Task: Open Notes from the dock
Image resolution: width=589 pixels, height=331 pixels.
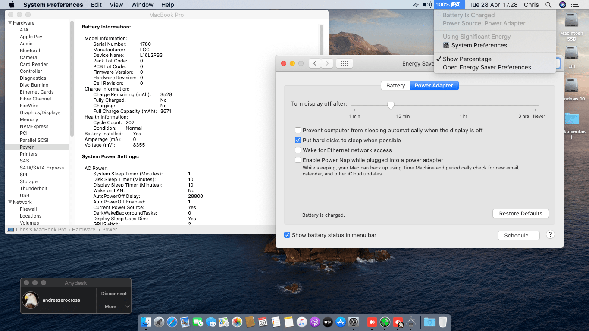Action: pos(289,322)
